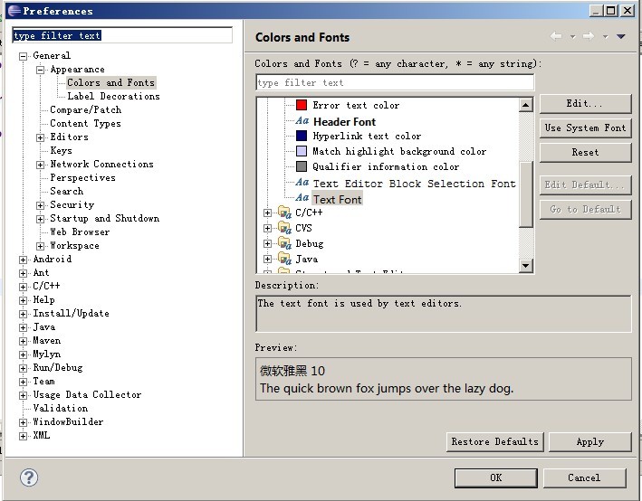
Task: Click the Java folder icon in fonts list
Action: (x=284, y=259)
